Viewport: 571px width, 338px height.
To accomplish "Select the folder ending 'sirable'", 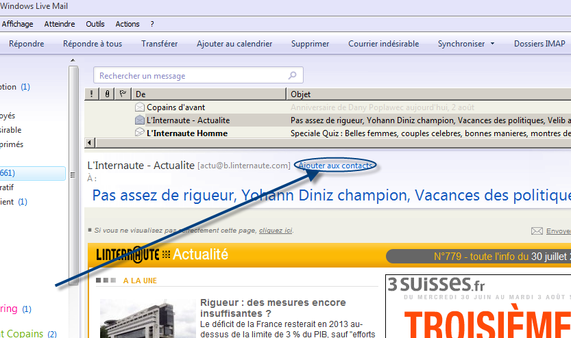I will (10, 130).
